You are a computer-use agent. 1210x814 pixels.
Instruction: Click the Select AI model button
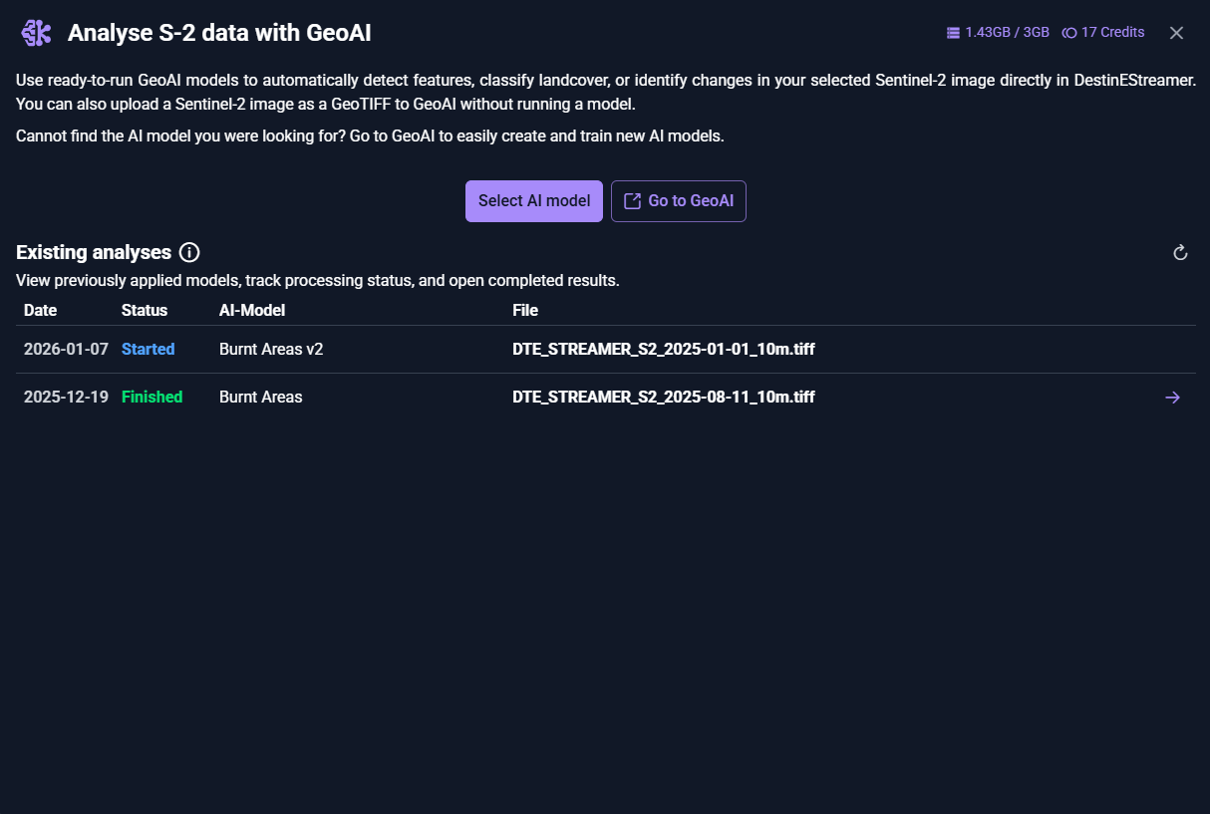[x=533, y=200]
